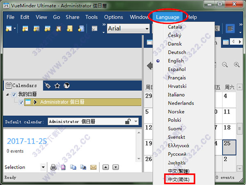Screen dimensions: 246x185
Task: Click the tag icon tab
Action: pos(48,86)
